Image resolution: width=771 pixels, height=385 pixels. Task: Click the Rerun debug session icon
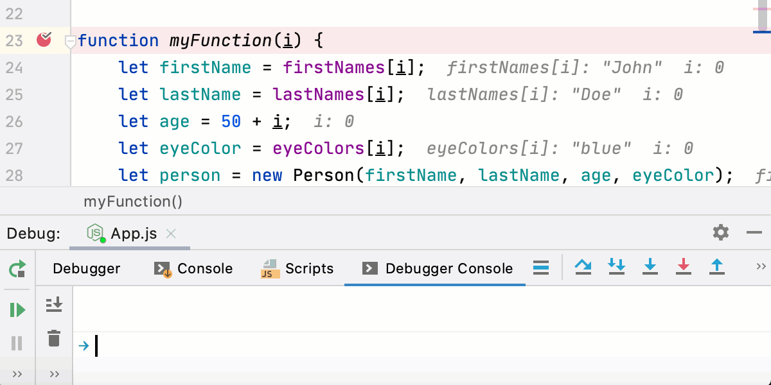(17, 269)
